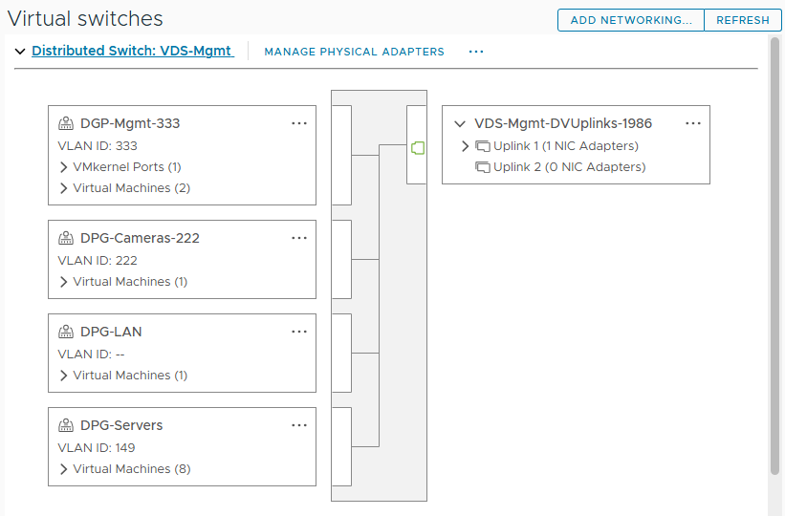
Task: Open the Distributed Switch: VDS-Mgmt link
Action: click(132, 51)
